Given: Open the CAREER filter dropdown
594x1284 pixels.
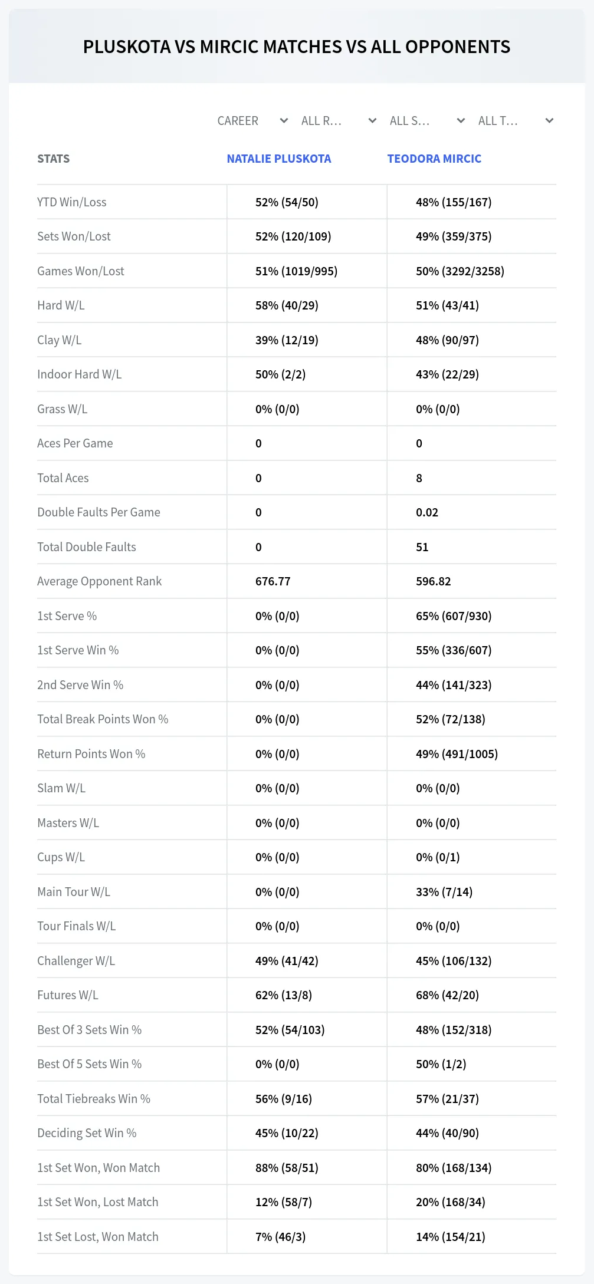Looking at the screenshot, I should (252, 121).
